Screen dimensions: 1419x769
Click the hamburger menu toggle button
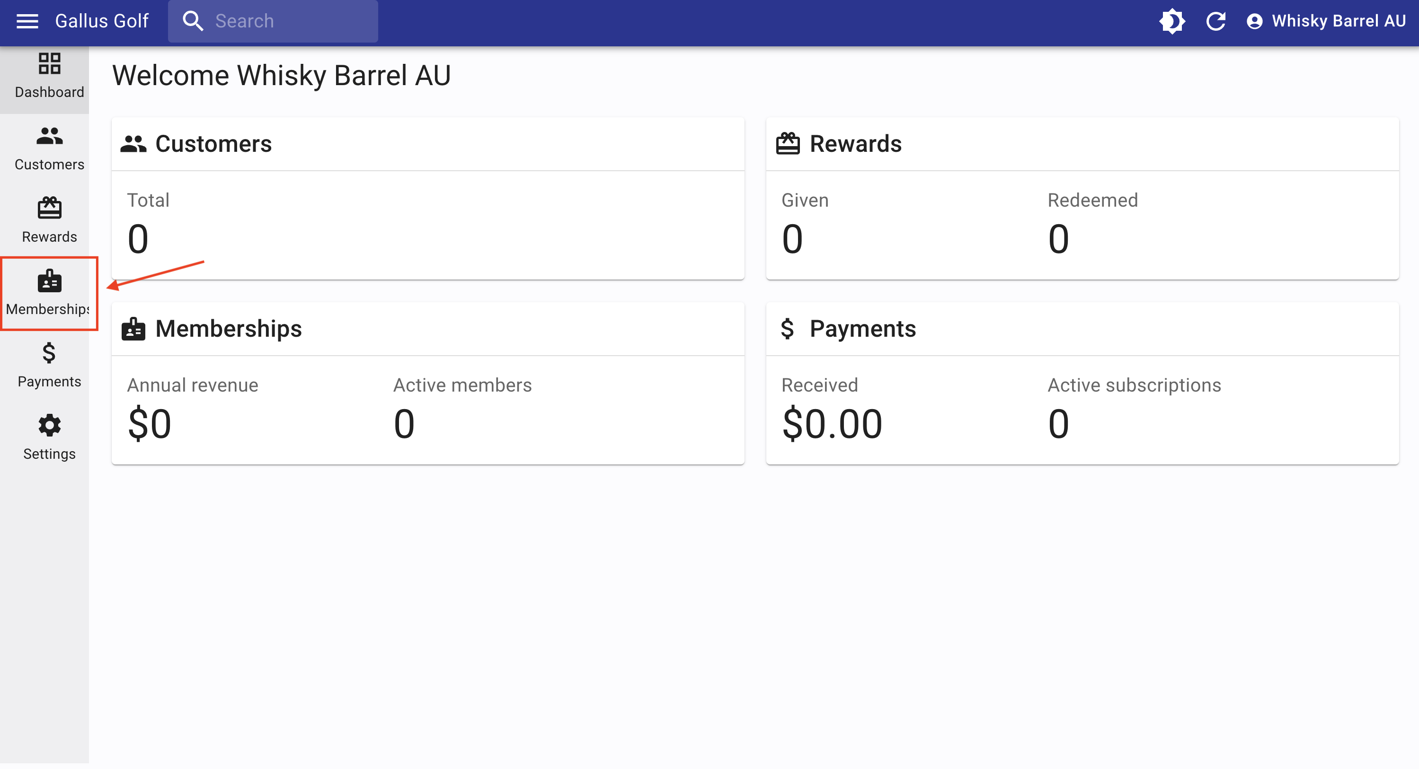click(x=27, y=21)
